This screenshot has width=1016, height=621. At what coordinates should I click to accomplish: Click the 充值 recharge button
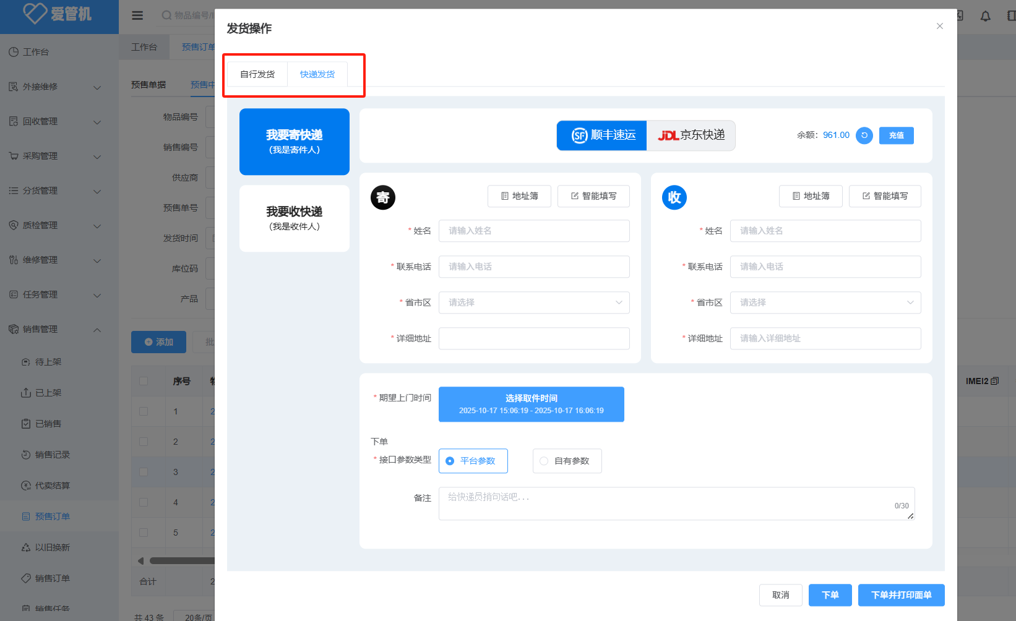896,135
